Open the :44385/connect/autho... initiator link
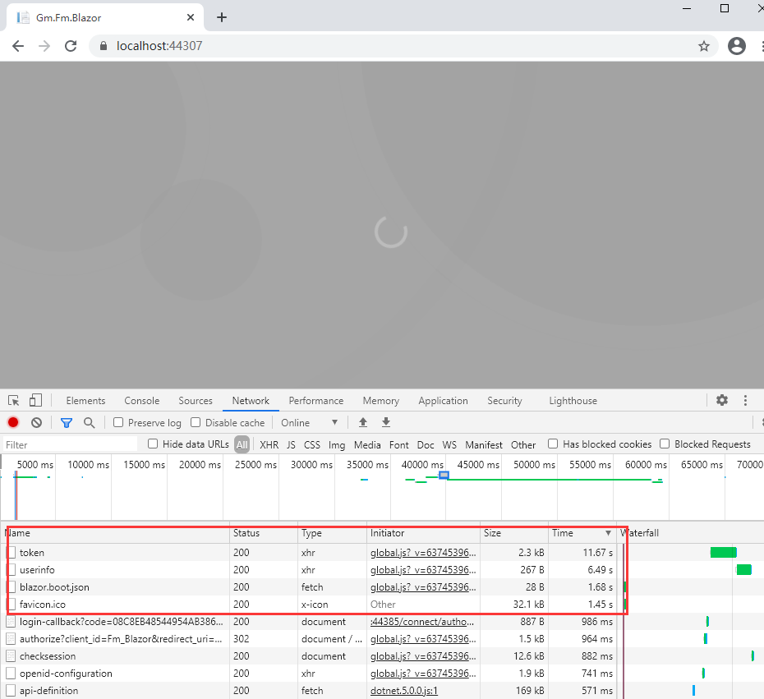 pyautogui.click(x=422, y=622)
